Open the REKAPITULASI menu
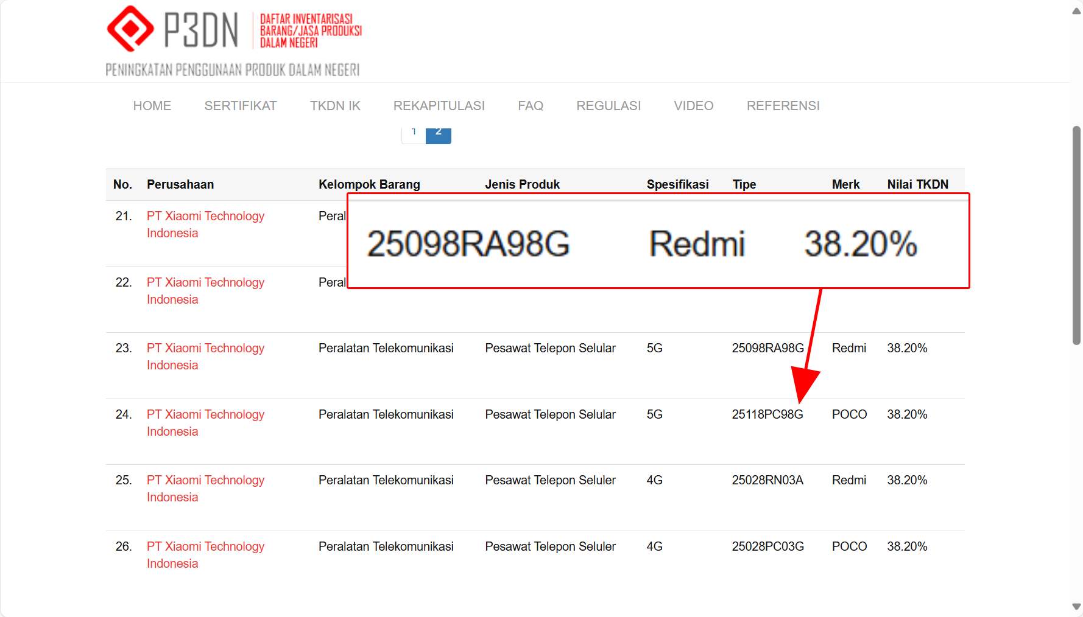 pos(439,106)
